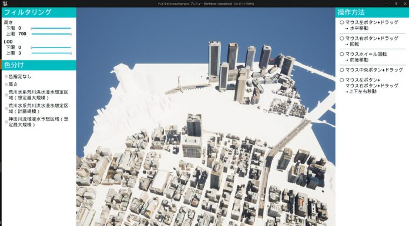409x226 pixels.
Task: Enable 高さ color coding checkbox
Action: pos(6,84)
